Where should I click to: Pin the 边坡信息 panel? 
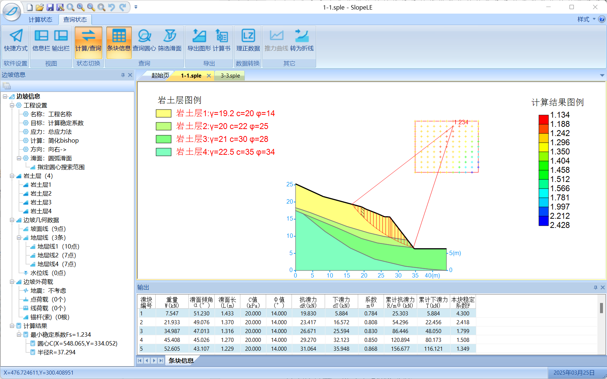point(123,75)
